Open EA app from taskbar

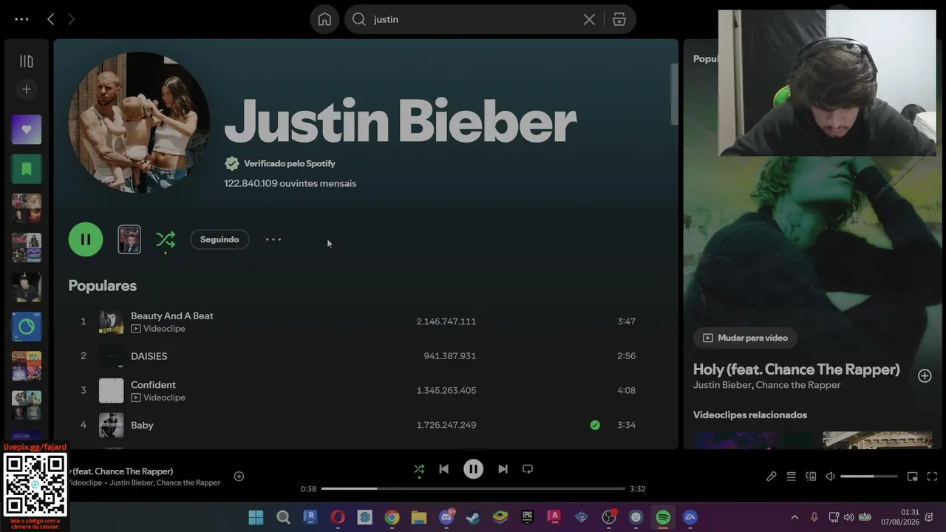click(690, 517)
